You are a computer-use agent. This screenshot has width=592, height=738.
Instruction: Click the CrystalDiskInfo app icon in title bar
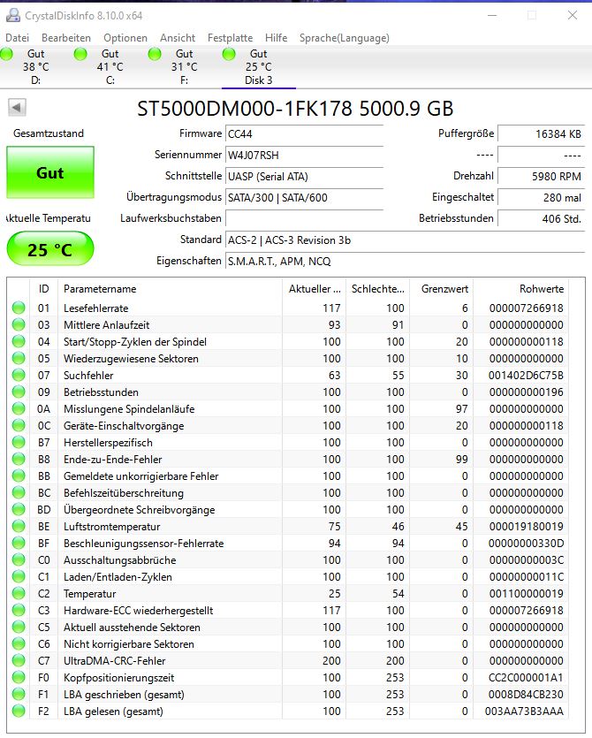12,16
